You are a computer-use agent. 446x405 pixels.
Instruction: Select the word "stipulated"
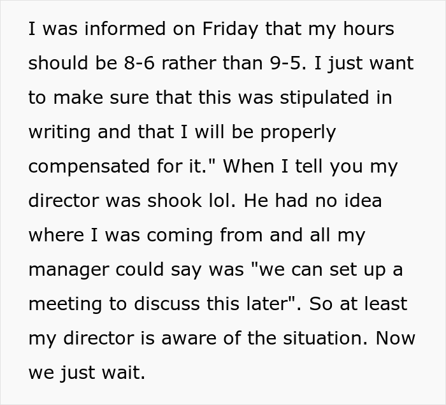tap(324, 98)
